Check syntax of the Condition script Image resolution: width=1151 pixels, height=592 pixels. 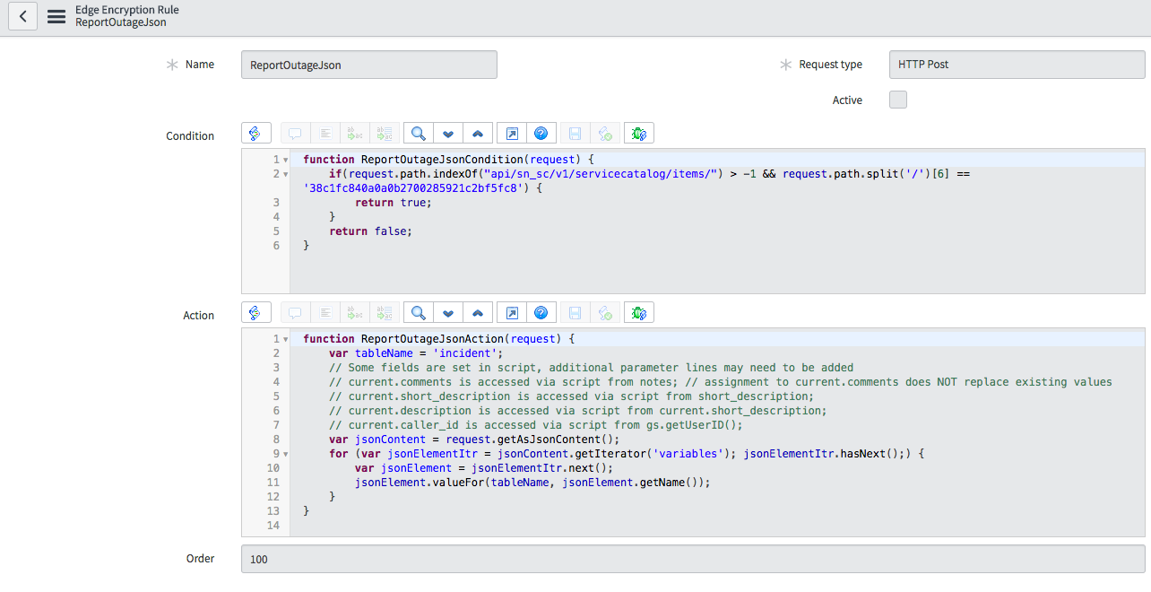605,134
